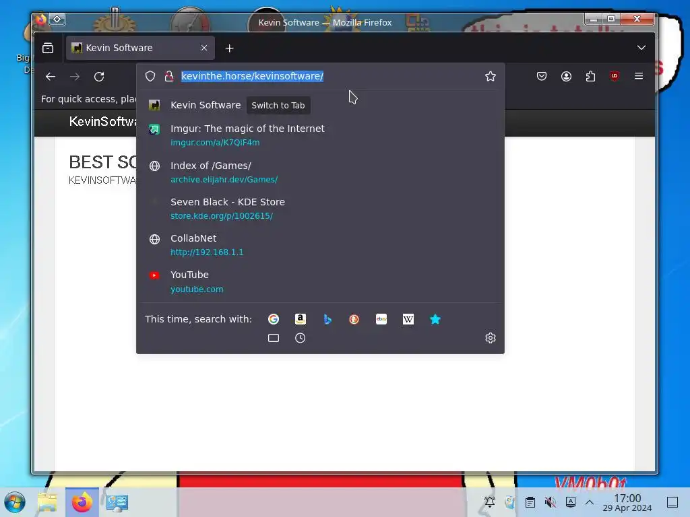Go forward one page
This screenshot has height=517, width=690.
click(75, 77)
